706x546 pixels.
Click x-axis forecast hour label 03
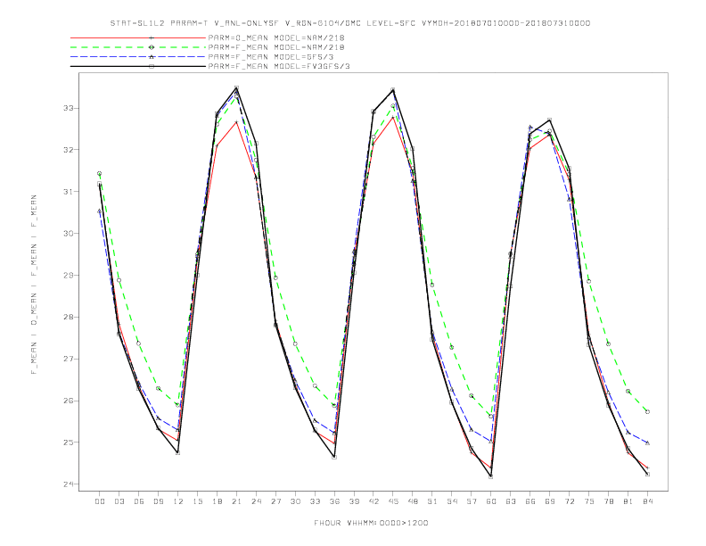click(x=119, y=501)
